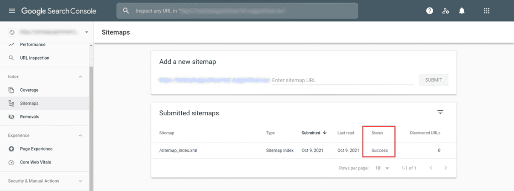Sort by Submitted column header
The image size is (514, 191).
(311, 133)
